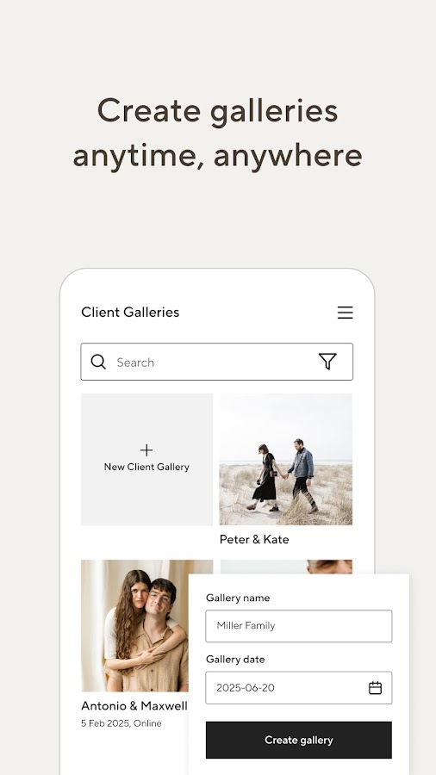The height and width of the screenshot is (775, 436).
Task: Click the Create gallery button
Action: click(x=299, y=740)
